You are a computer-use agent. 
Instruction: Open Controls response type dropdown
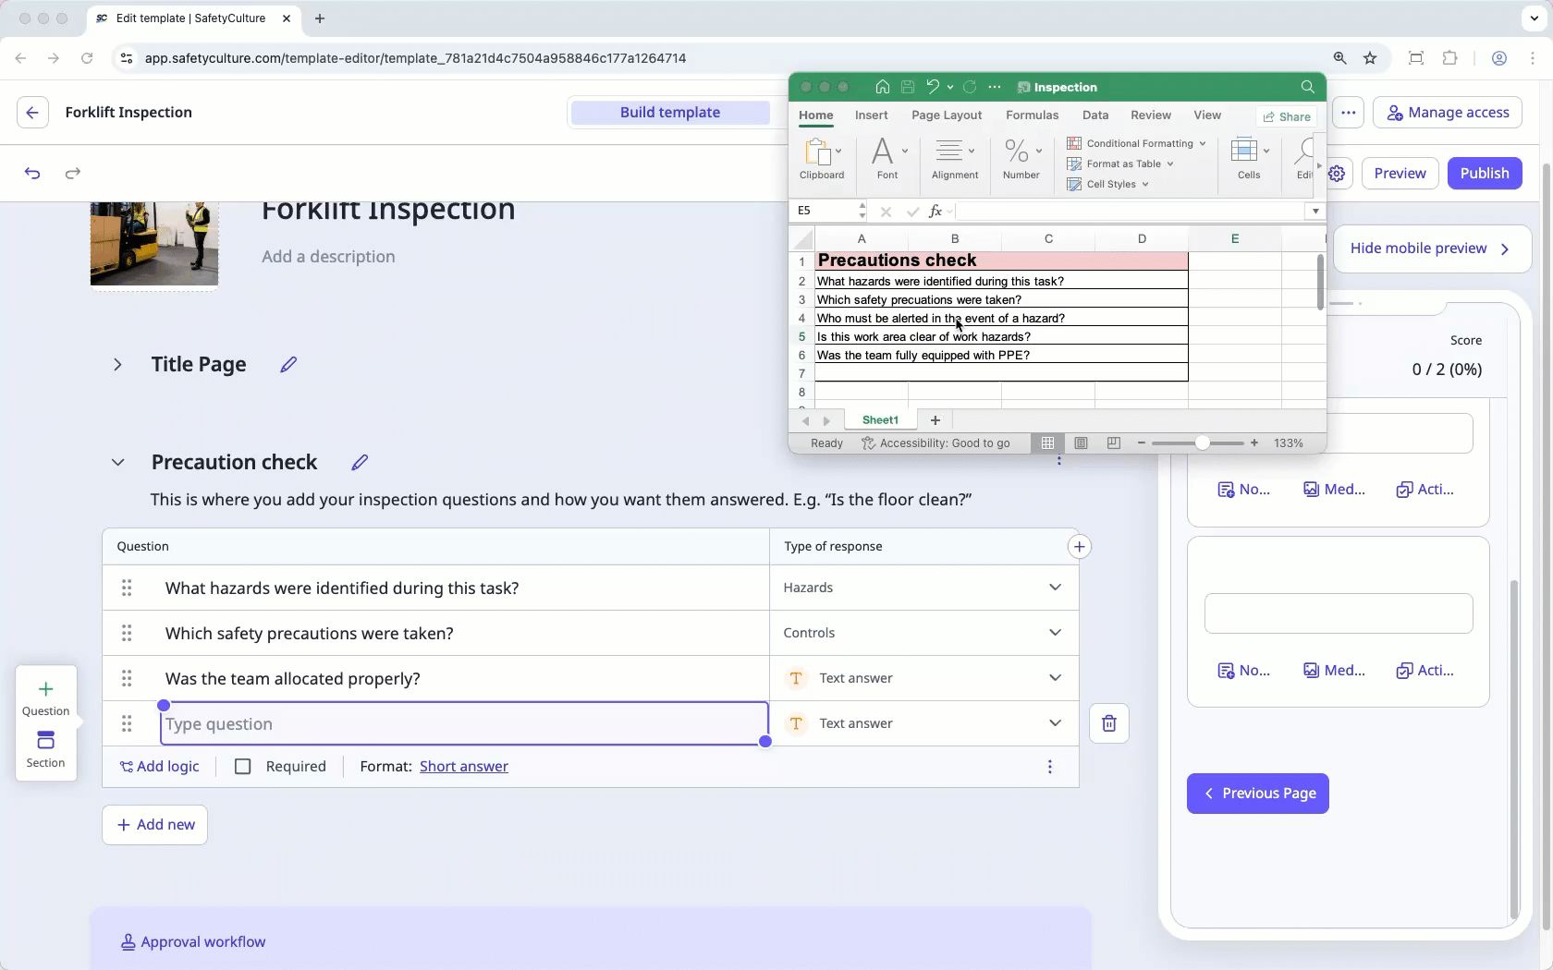point(1055,633)
